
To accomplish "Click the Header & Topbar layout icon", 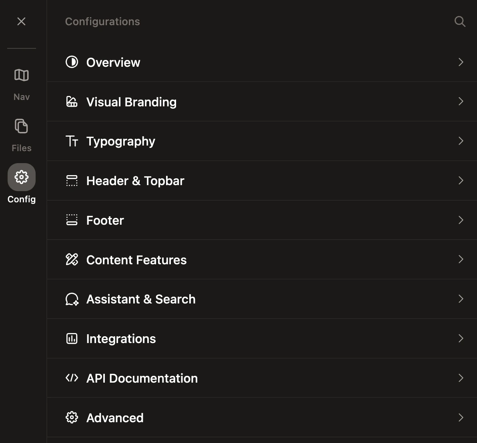I will point(72,180).
